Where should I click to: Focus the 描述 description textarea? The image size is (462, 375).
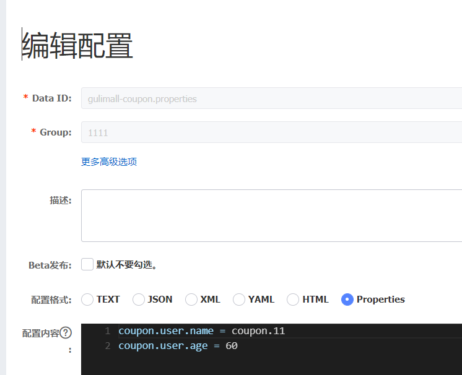272,216
